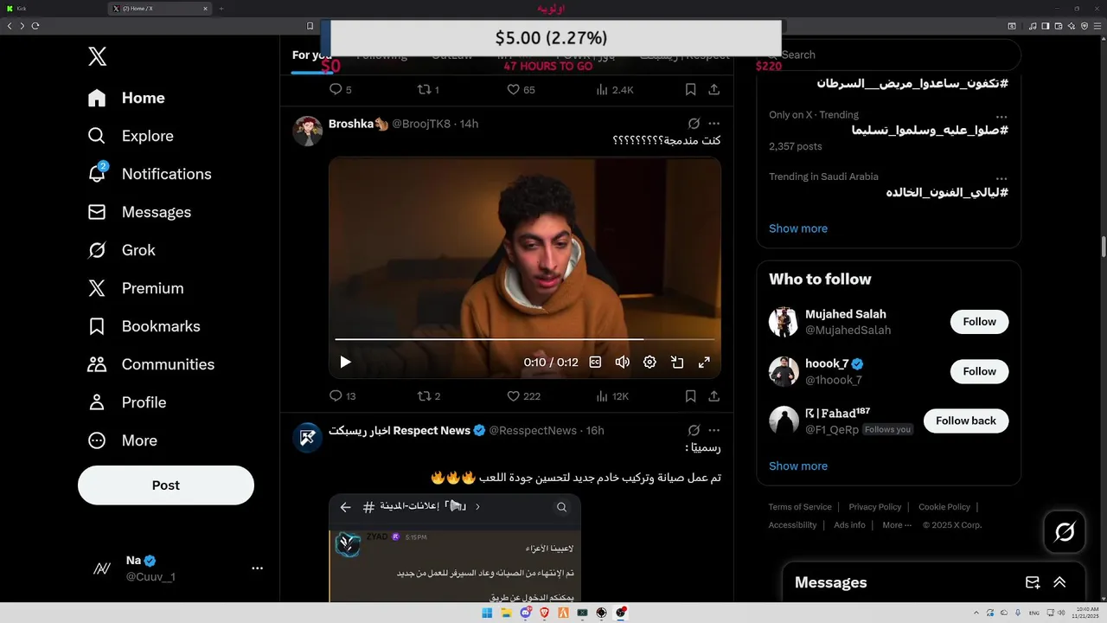Open Grok actions on Broshka's post

coord(694,124)
